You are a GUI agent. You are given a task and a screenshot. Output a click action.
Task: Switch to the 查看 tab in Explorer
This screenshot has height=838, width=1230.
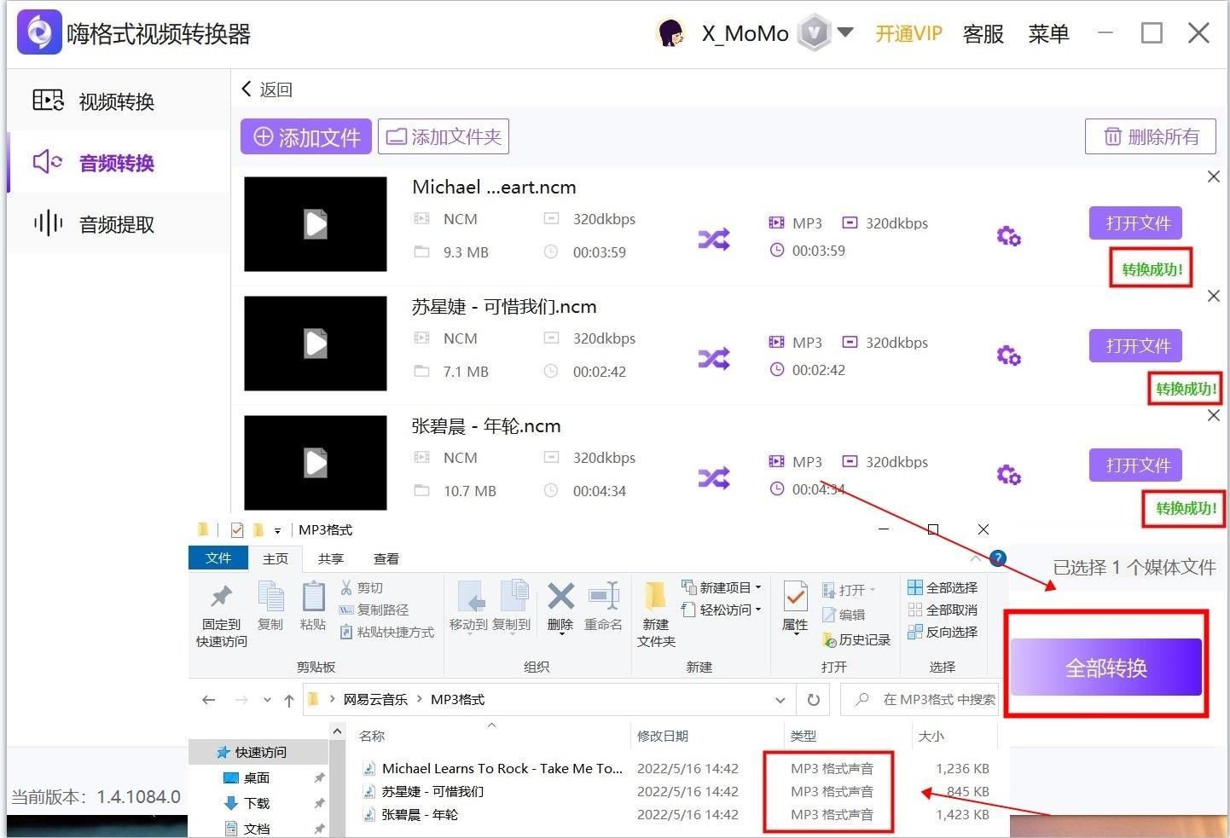click(386, 558)
